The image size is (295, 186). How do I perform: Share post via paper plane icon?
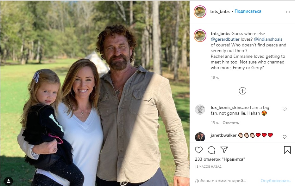(x=224, y=150)
